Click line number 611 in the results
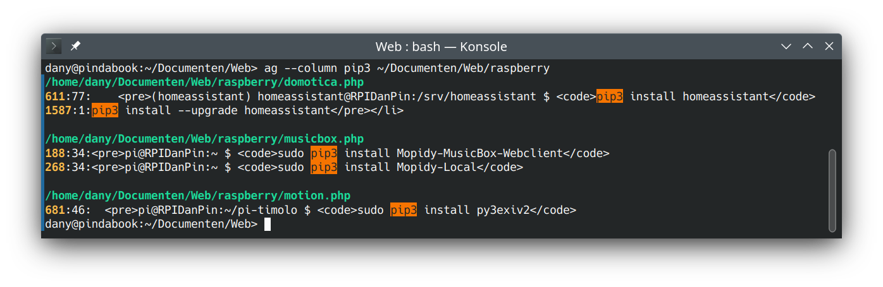883x287 pixels. (x=55, y=97)
